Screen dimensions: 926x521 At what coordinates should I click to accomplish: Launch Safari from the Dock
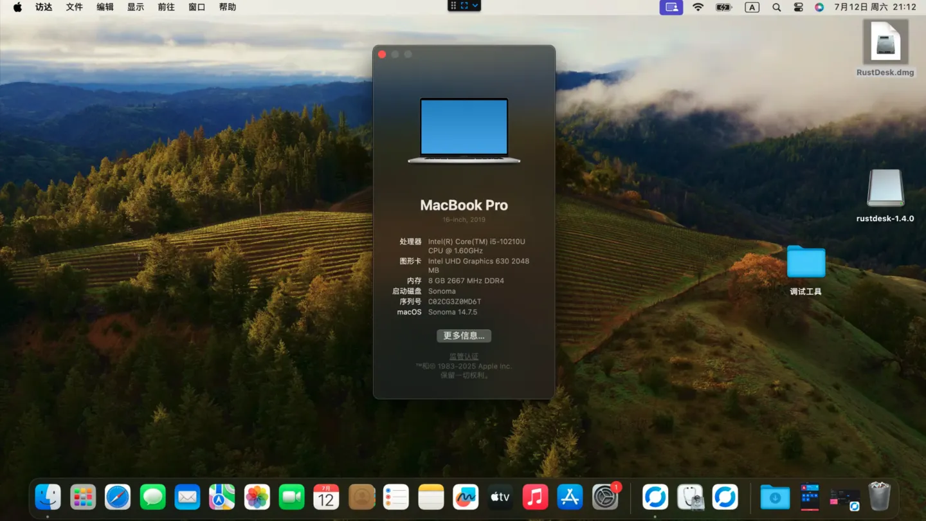point(118,497)
